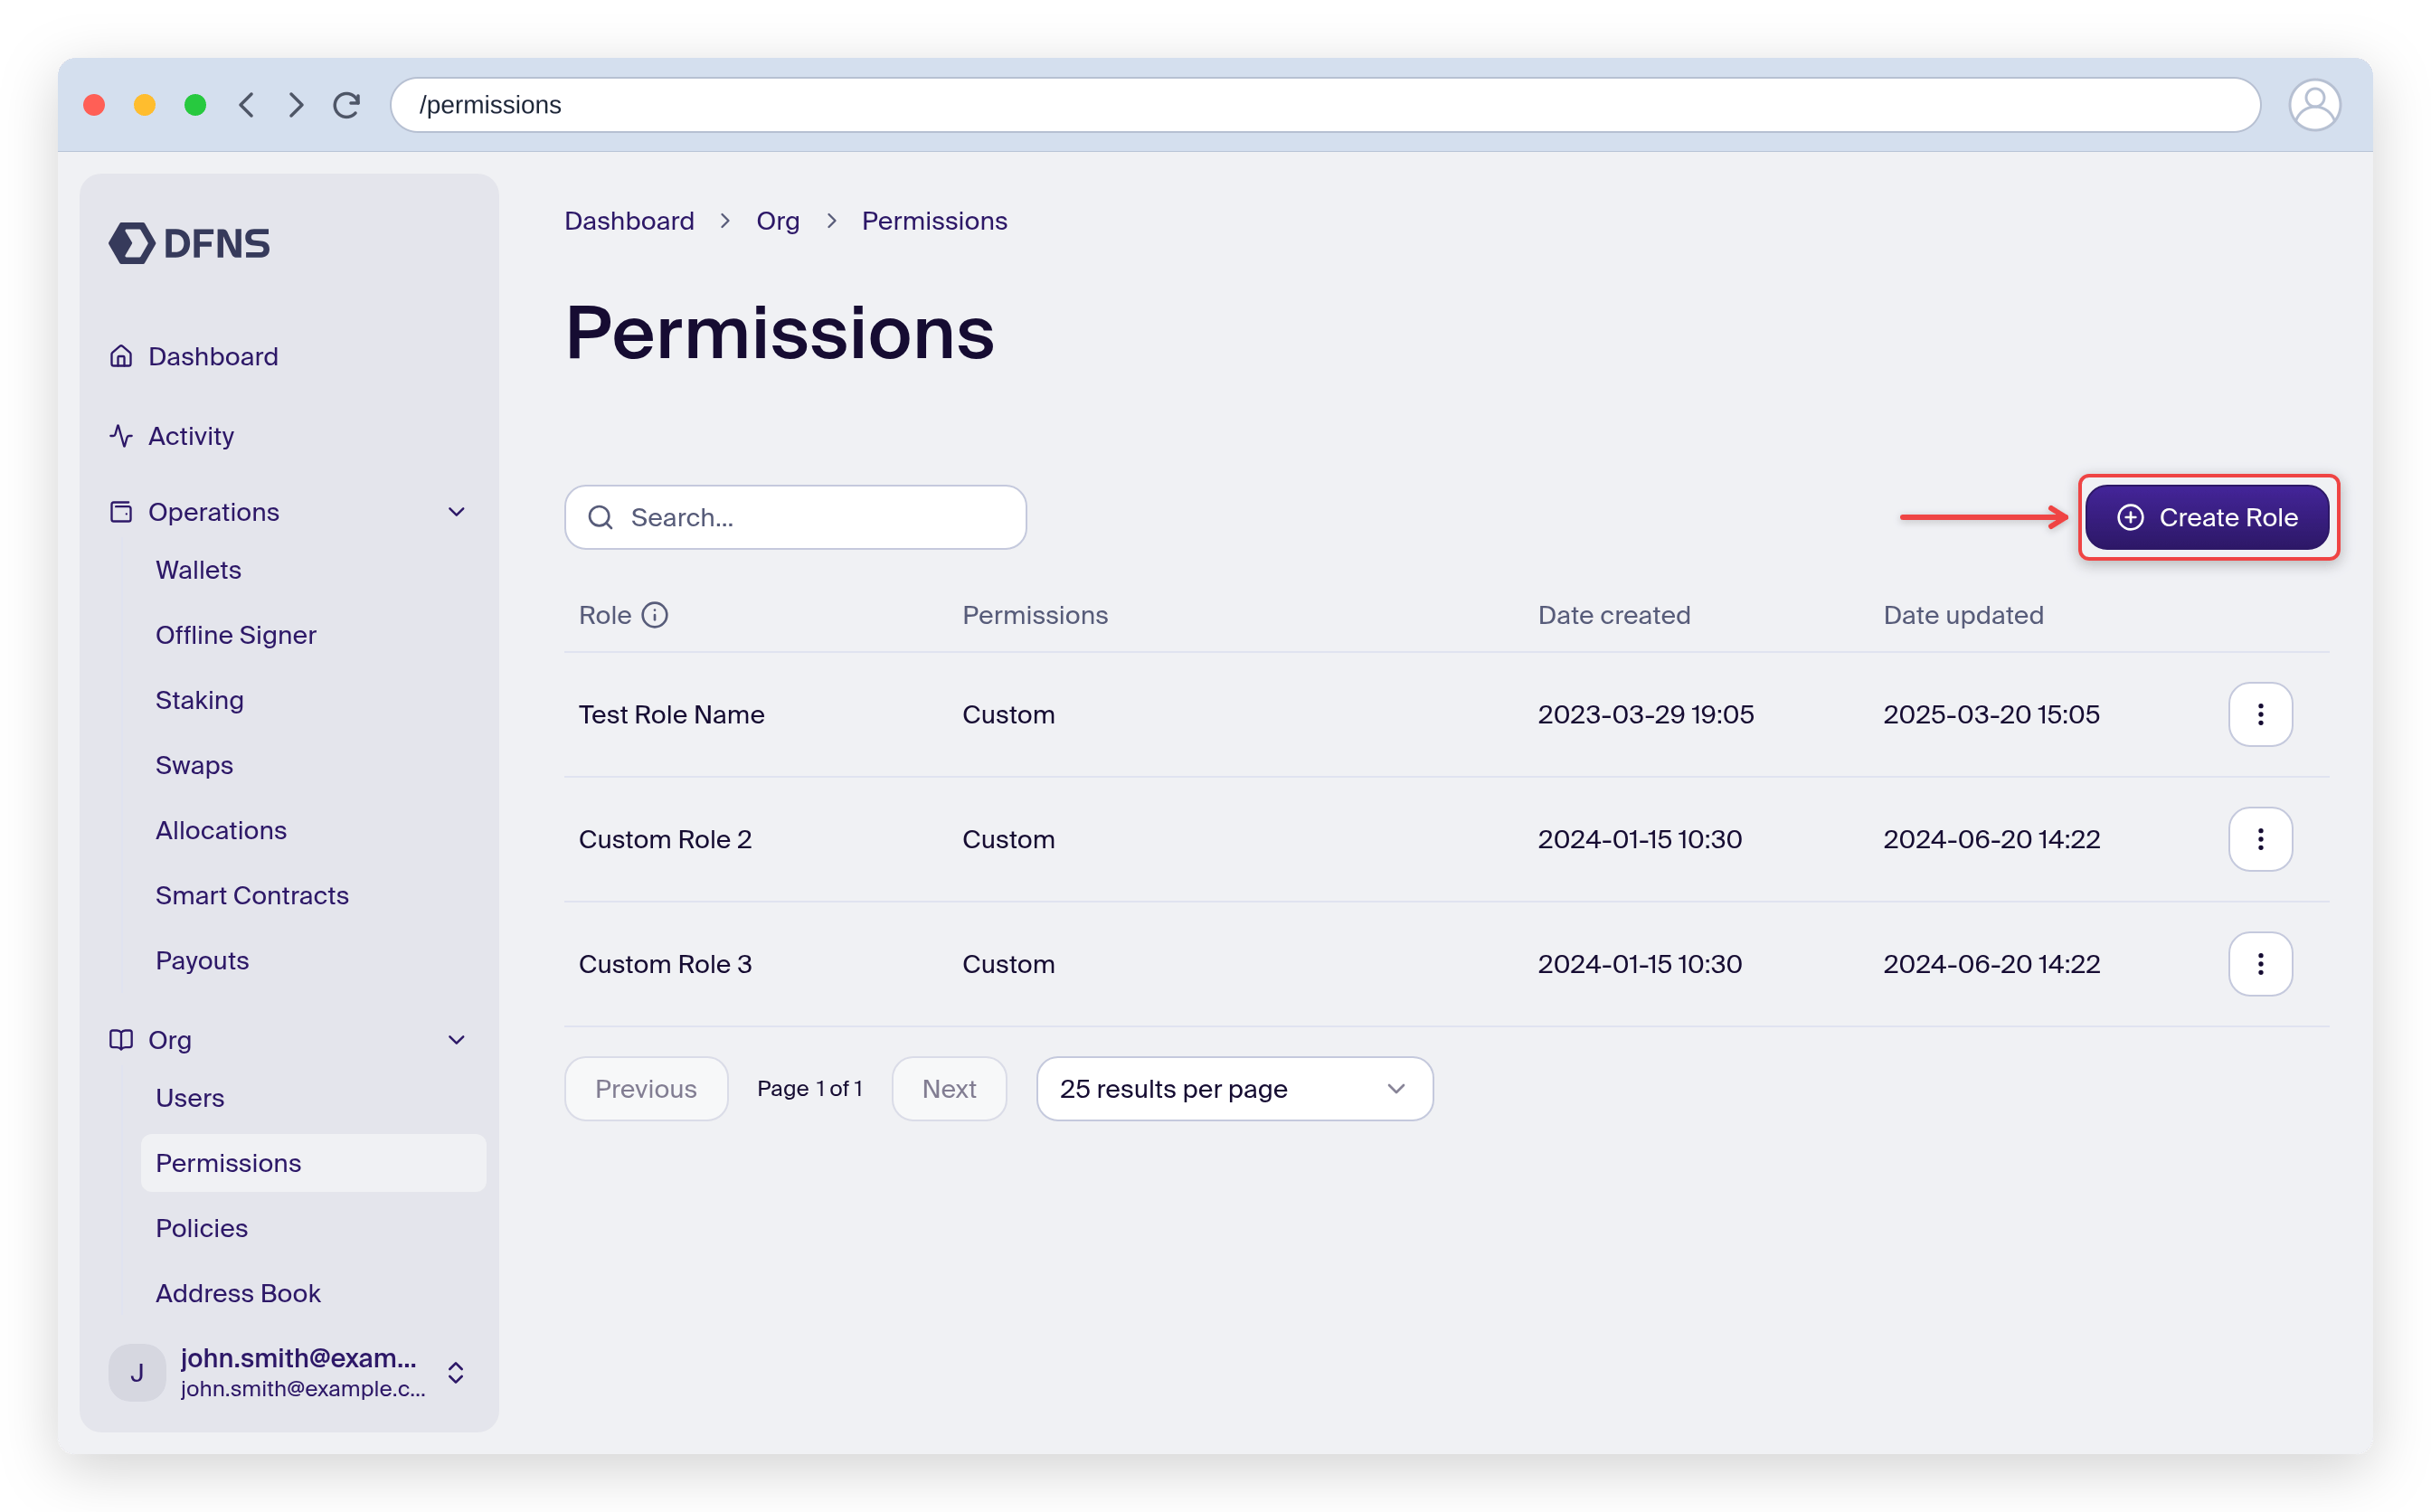Open Policies in the sidebar

[x=202, y=1228]
